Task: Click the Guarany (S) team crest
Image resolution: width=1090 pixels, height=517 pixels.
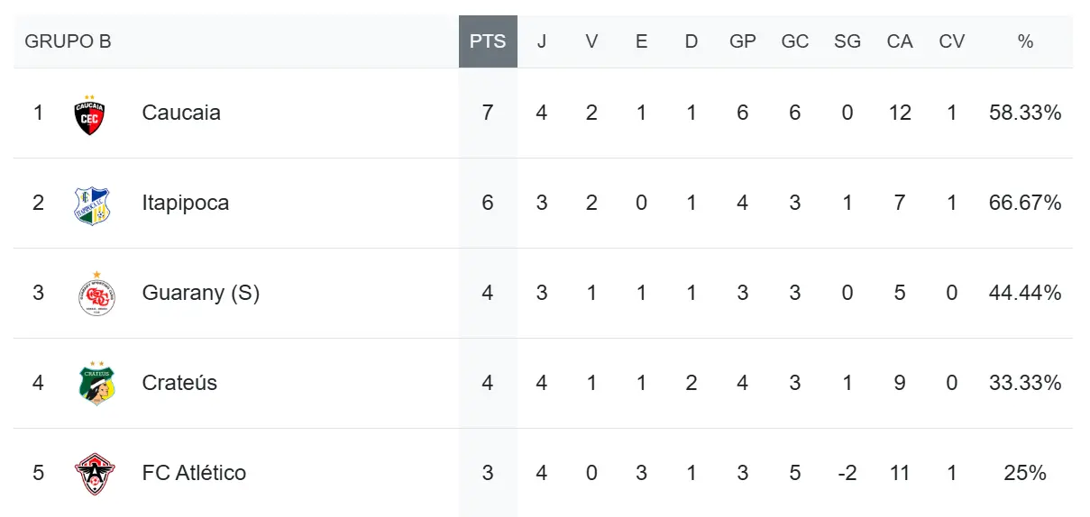Action: point(96,294)
